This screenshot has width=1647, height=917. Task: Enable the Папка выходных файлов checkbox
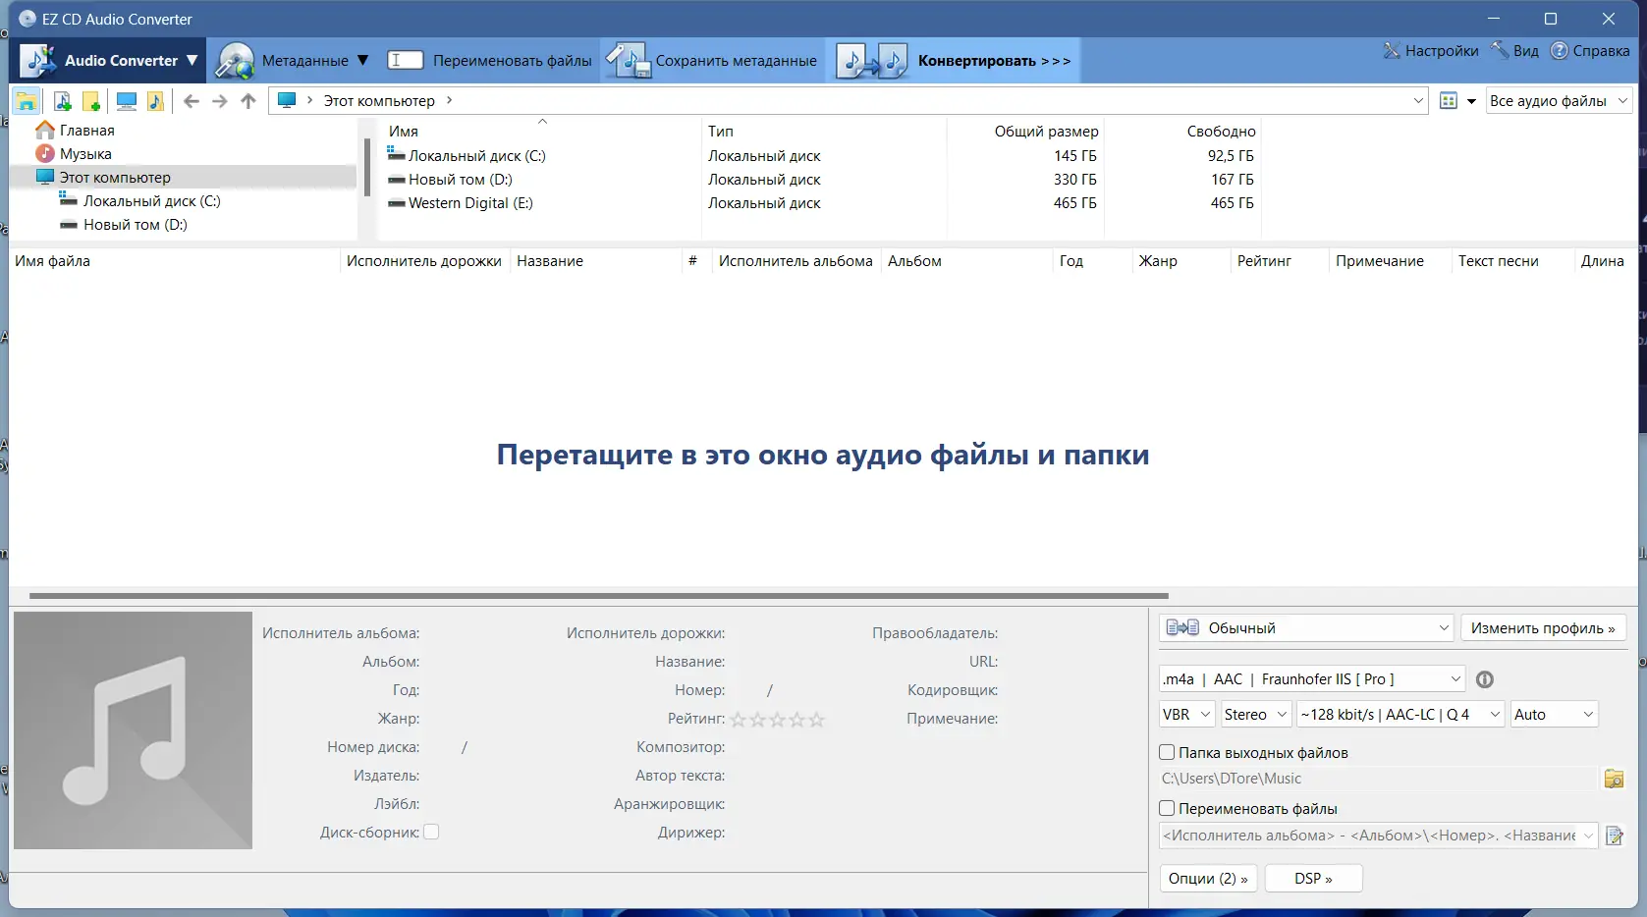point(1167,752)
